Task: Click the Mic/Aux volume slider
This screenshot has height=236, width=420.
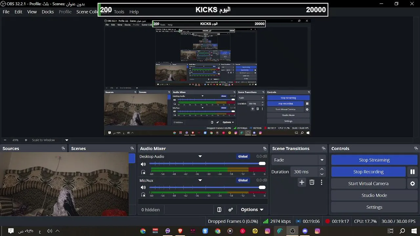Action: tap(207, 187)
